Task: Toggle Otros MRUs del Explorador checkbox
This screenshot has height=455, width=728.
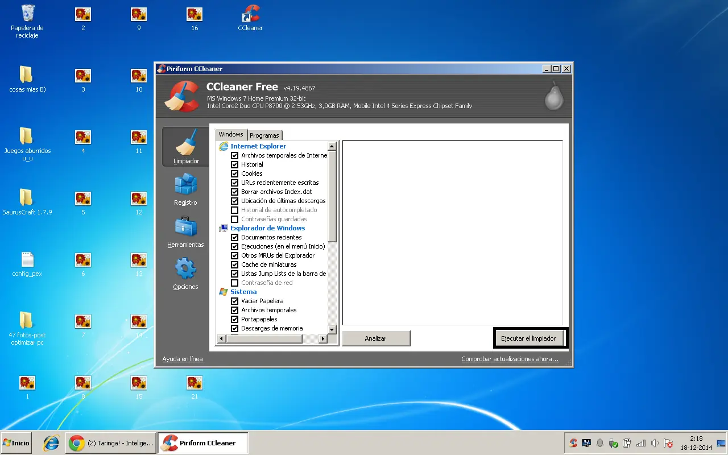Action: click(235, 255)
